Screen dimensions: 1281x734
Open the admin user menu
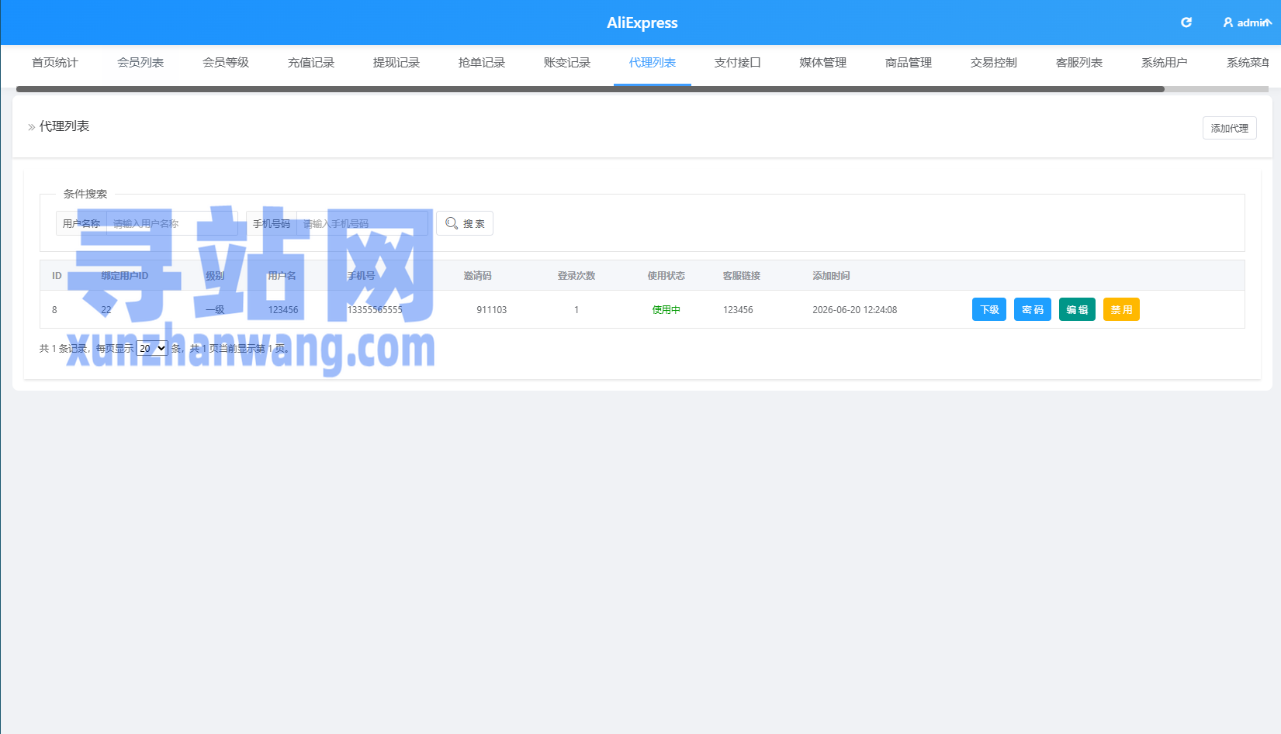[1247, 22]
